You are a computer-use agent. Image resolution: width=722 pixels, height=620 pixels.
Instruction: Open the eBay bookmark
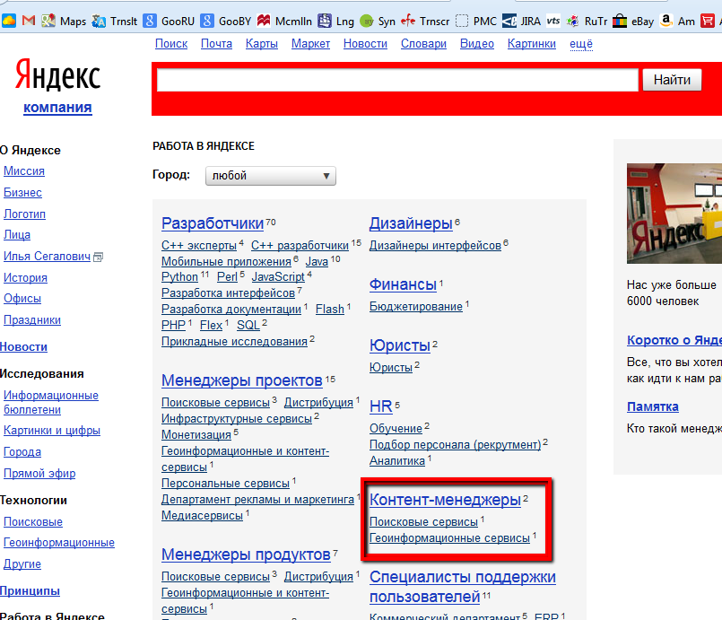point(632,20)
